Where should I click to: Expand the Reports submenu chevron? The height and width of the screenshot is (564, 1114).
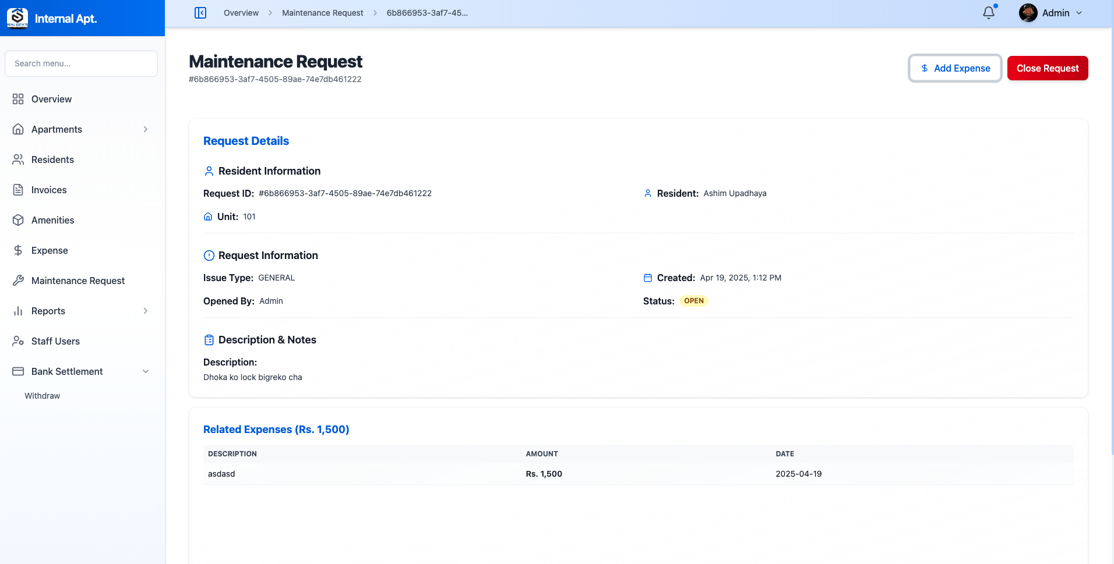[x=145, y=311]
